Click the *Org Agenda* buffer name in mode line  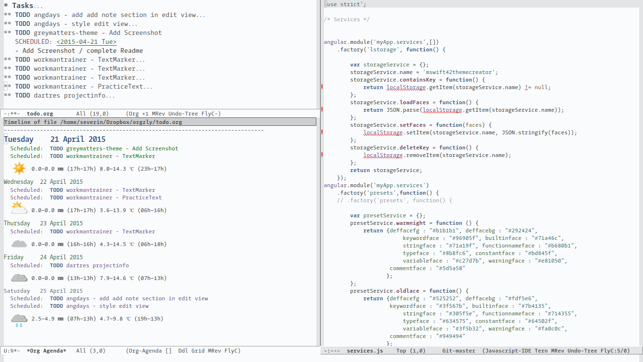(47, 351)
